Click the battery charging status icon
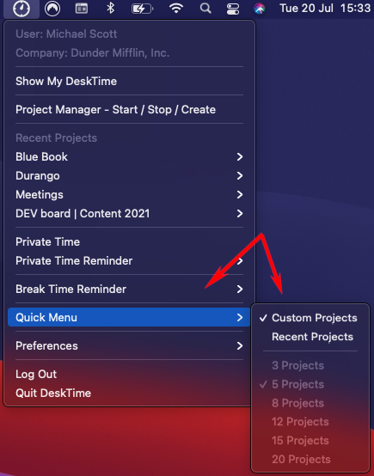 [142, 9]
